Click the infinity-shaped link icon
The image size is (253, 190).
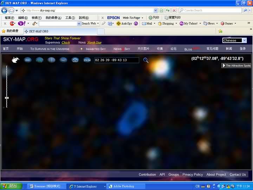click(63, 60)
